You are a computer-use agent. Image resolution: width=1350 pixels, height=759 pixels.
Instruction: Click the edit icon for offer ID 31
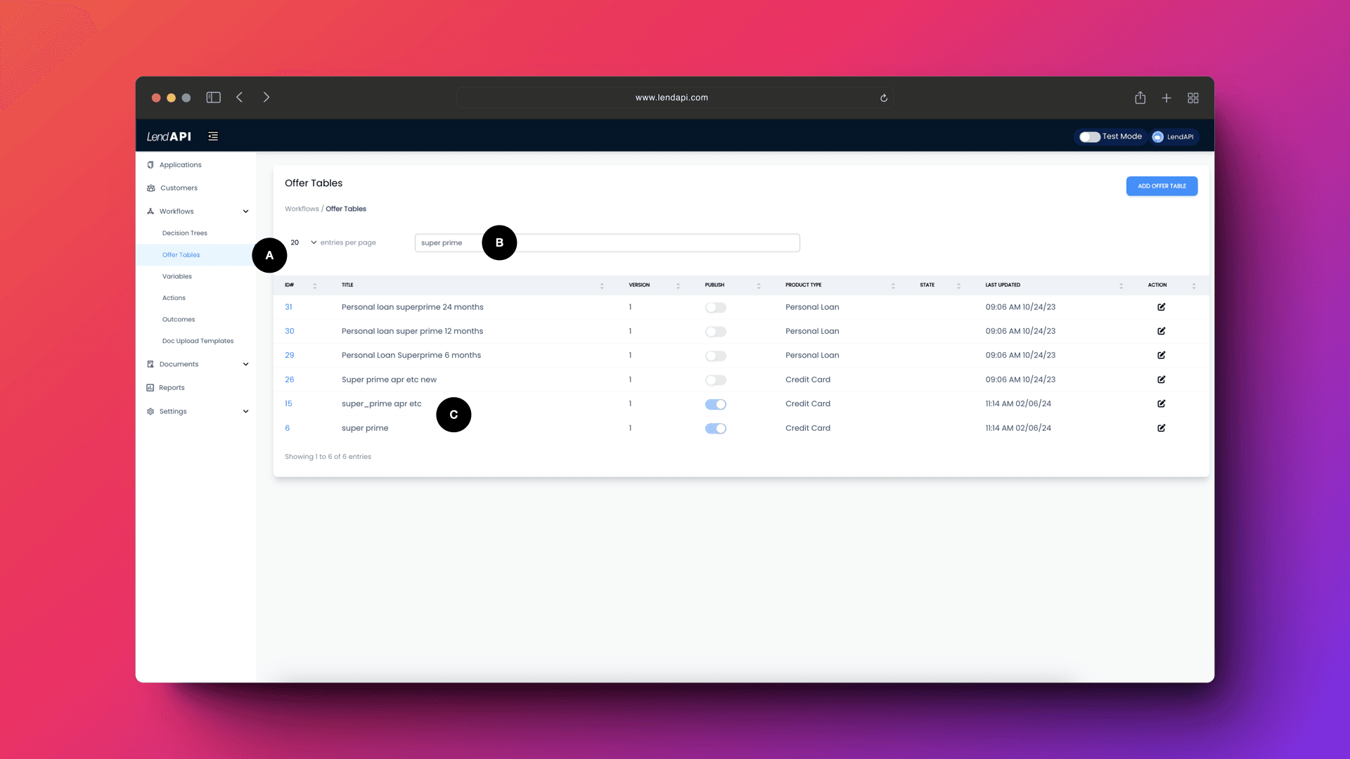click(x=1161, y=306)
